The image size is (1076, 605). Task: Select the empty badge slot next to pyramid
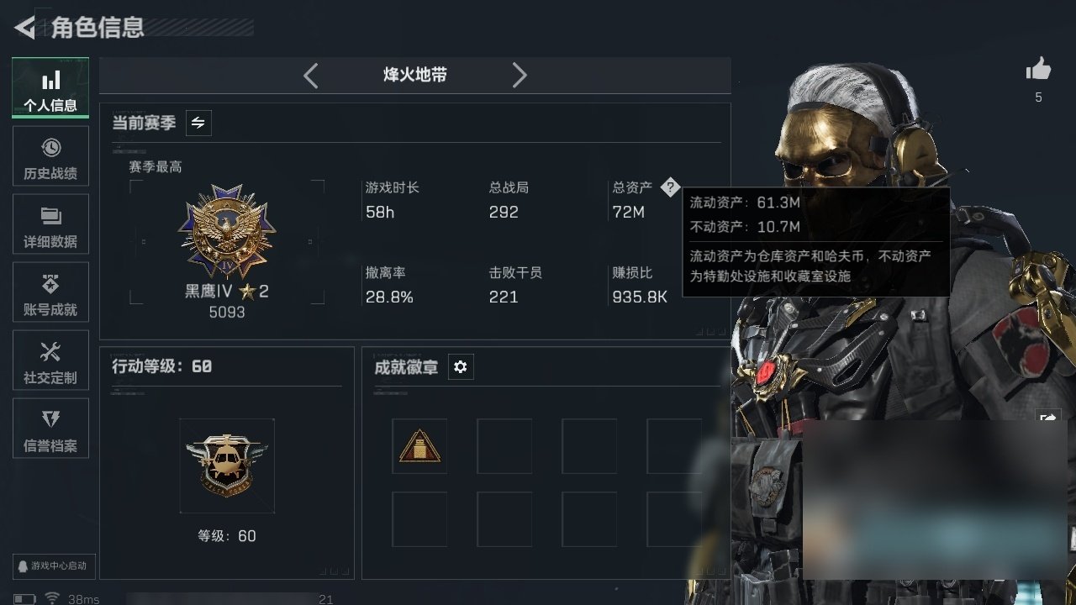pos(504,446)
